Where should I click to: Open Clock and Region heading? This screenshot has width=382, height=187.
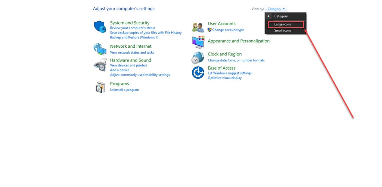click(225, 54)
